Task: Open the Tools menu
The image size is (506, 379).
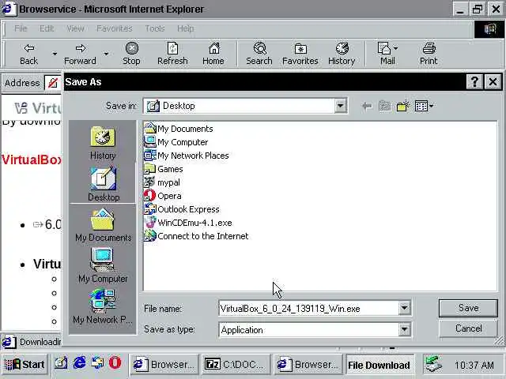Action: coord(155,28)
